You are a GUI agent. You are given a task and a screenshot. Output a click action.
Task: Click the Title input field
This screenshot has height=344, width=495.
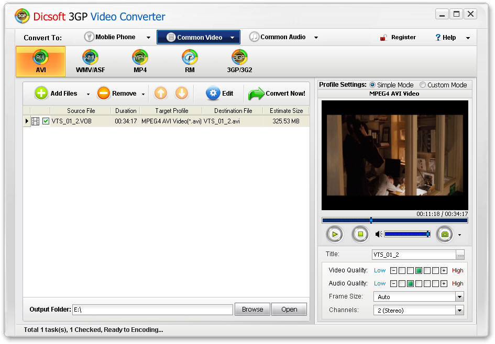coord(414,255)
